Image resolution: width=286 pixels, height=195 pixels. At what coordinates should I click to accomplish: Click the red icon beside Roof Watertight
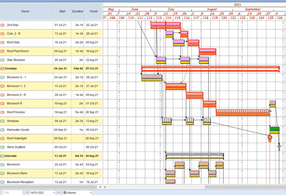[3, 138]
